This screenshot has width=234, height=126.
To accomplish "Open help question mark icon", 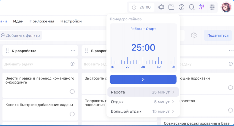I will (x=181, y=7).
